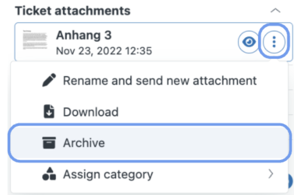This screenshot has height=195, width=294.
Task: Preview Anhang 3 with the eye icon
Action: point(249,42)
